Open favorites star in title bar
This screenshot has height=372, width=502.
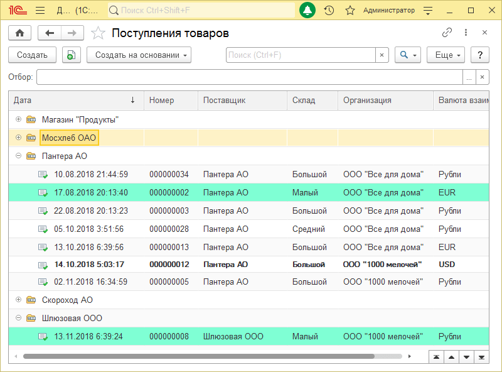click(x=350, y=10)
